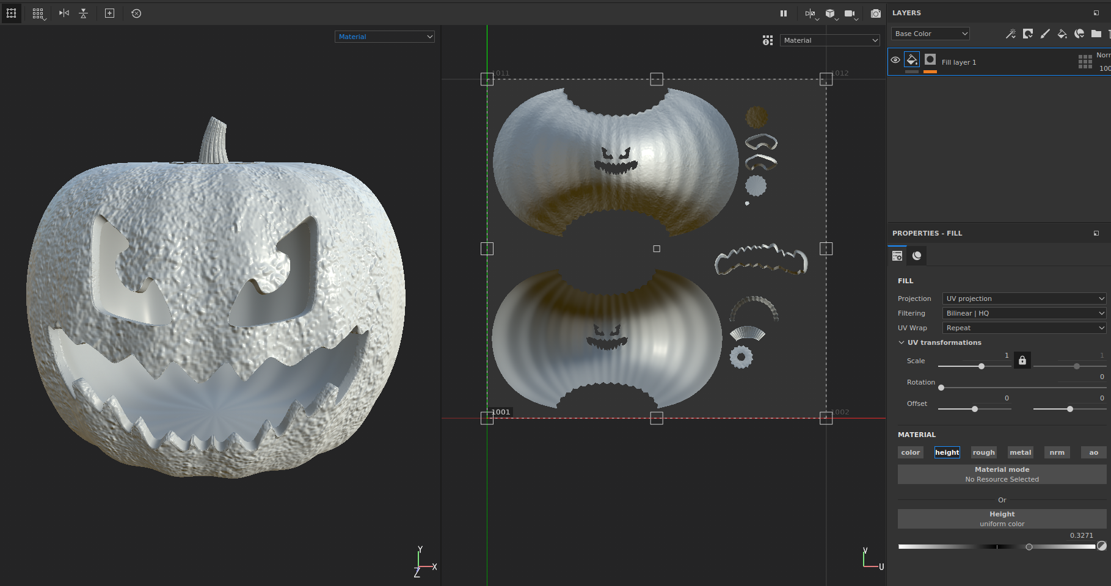This screenshot has width=1111, height=586.
Task: Toggle visibility of Fill layer 1
Action: click(x=895, y=59)
